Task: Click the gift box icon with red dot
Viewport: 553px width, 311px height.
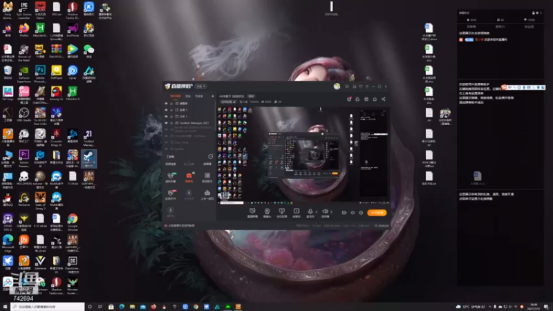Action: tap(349, 99)
